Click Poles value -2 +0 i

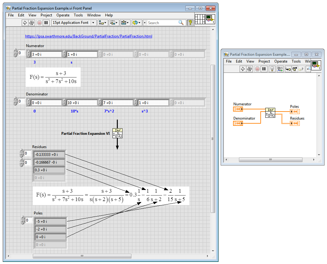(51, 229)
